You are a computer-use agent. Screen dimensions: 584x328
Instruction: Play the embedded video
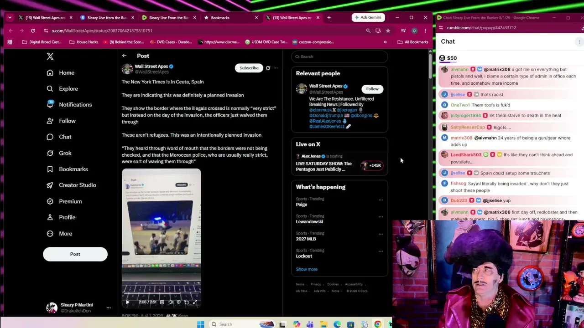click(x=127, y=302)
